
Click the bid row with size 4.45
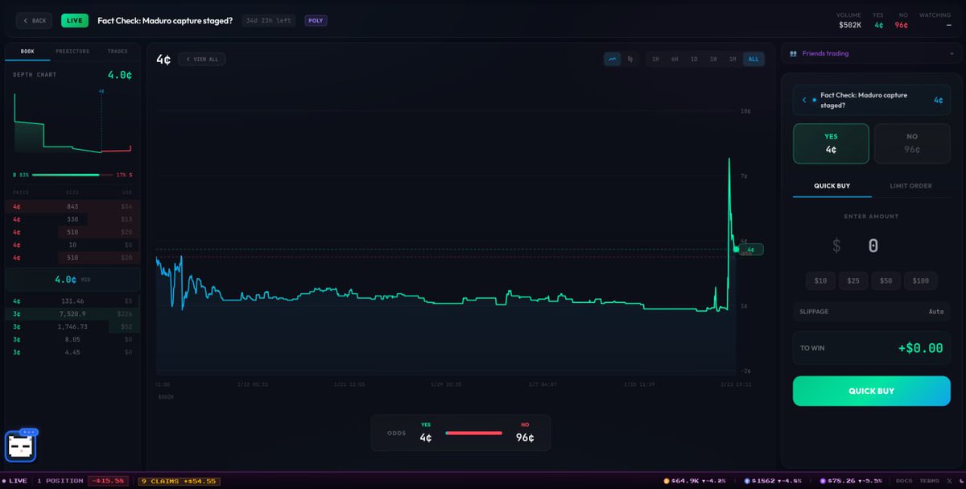(x=72, y=352)
